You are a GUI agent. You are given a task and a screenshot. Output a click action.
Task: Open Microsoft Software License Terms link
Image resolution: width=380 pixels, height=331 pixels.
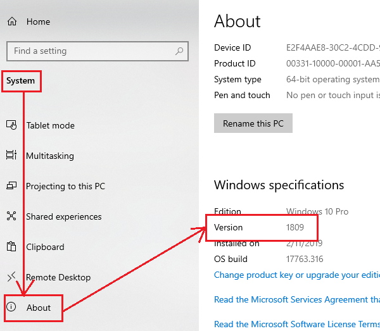296,324
